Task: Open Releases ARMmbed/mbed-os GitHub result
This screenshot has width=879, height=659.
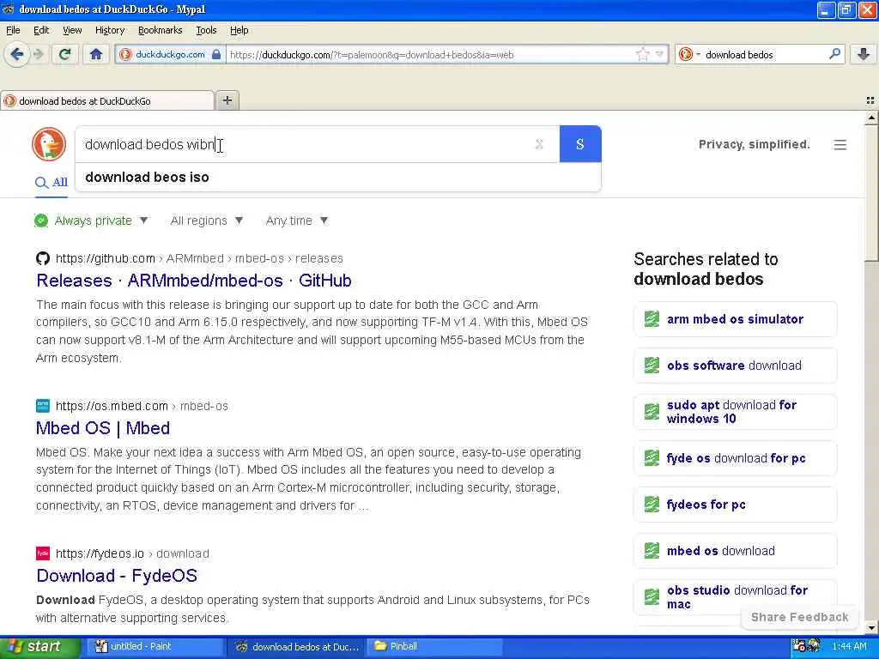Action: click(194, 281)
